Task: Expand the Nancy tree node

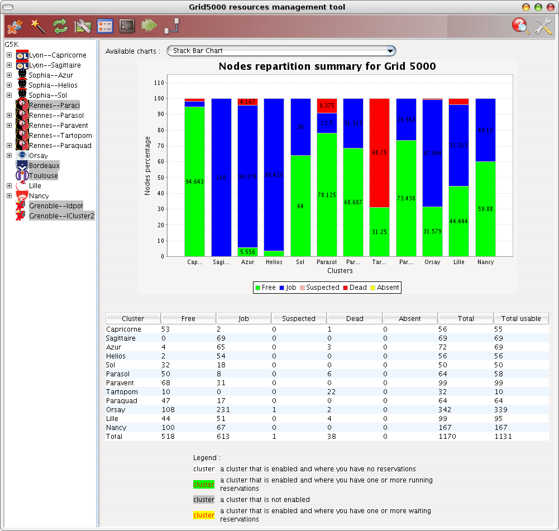Action: 9,195
